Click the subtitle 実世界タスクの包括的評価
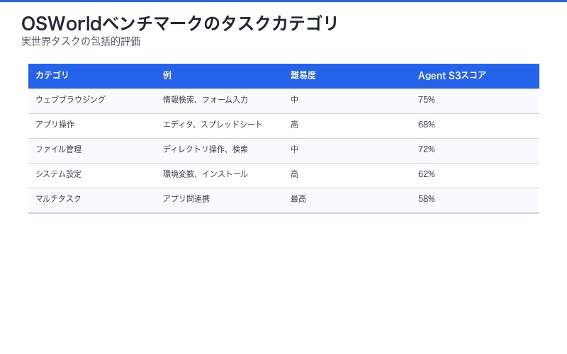Image resolution: width=567 pixels, height=354 pixels. click(x=81, y=41)
